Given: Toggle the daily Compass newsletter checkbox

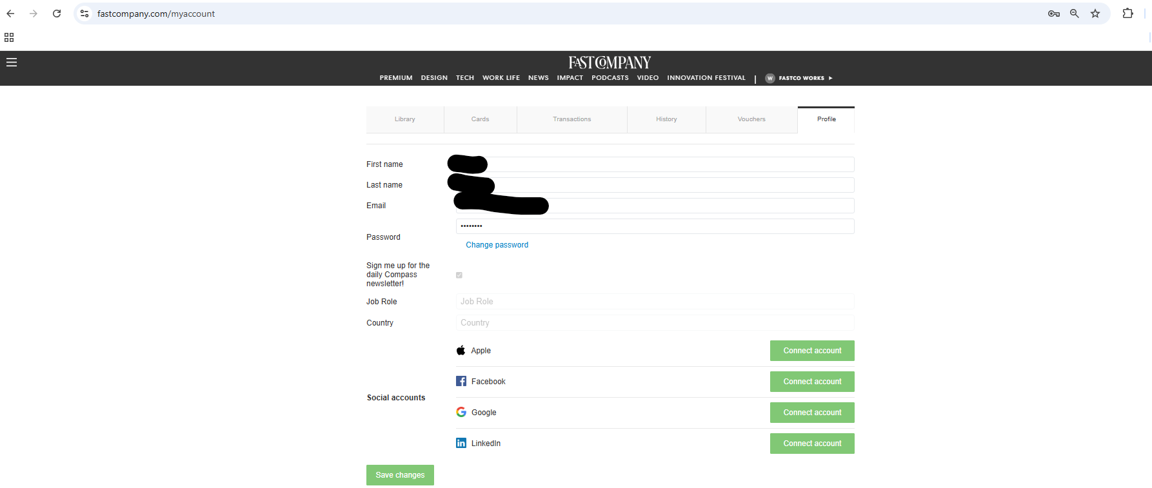Looking at the screenshot, I should 459,275.
